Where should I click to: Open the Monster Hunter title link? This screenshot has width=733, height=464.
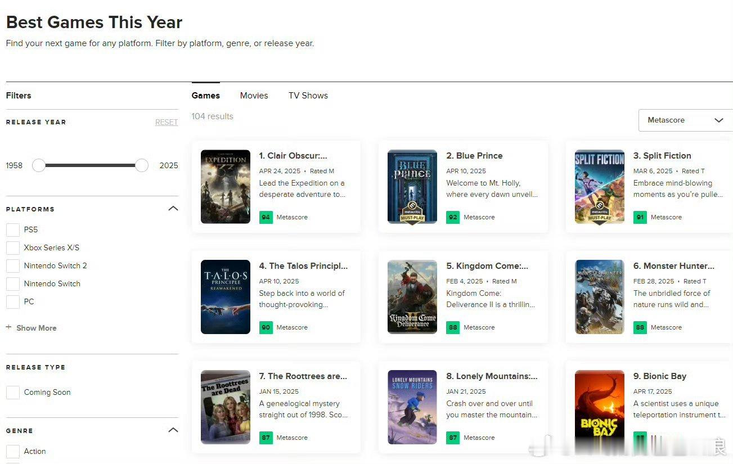(674, 266)
